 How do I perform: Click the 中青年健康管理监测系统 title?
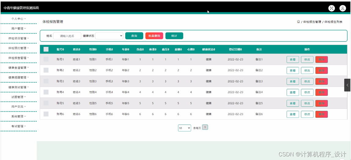coord(21,8)
